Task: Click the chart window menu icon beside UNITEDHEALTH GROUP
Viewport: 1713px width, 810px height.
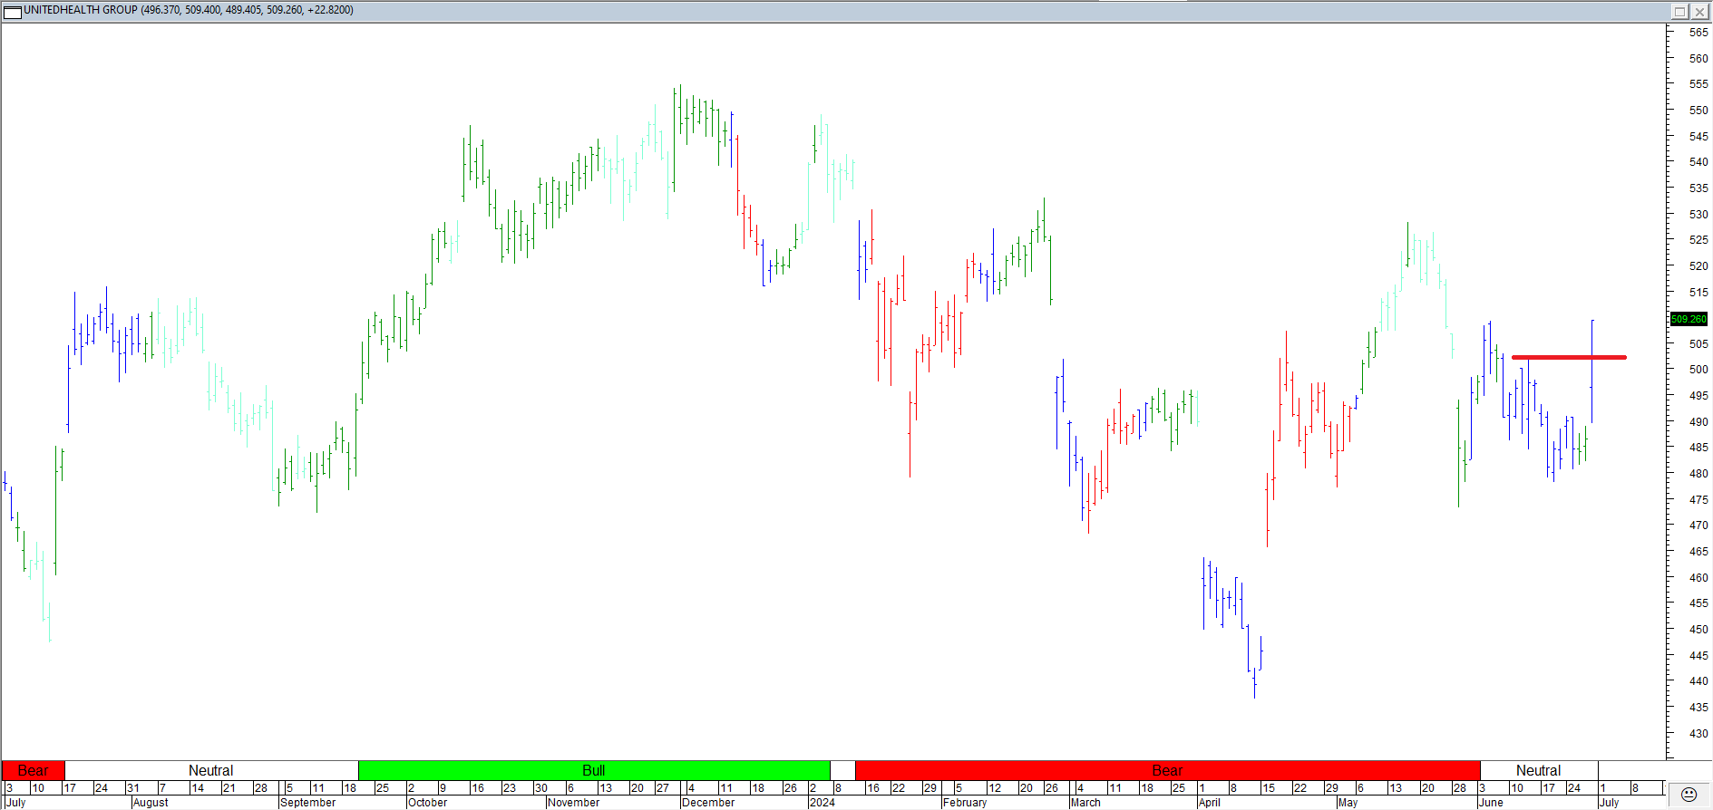Action: 13,11
